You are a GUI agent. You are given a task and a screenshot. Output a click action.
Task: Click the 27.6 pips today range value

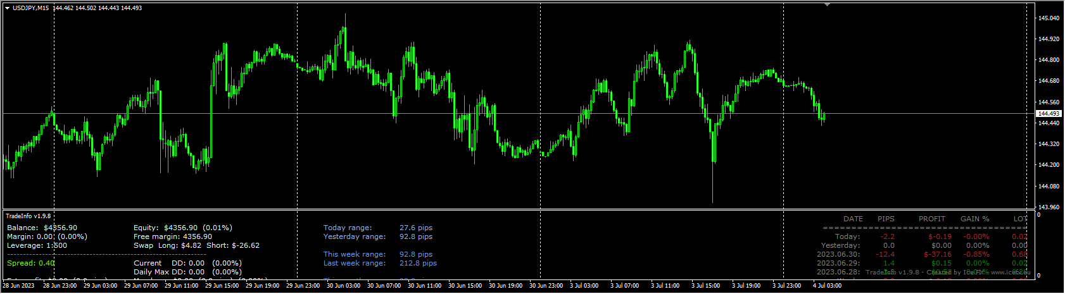416,228
